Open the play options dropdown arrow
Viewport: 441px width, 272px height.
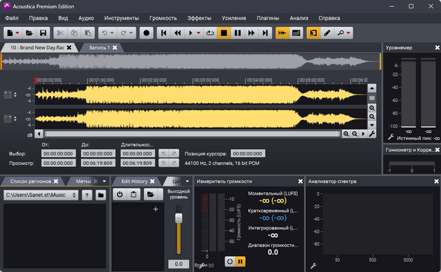point(198,33)
